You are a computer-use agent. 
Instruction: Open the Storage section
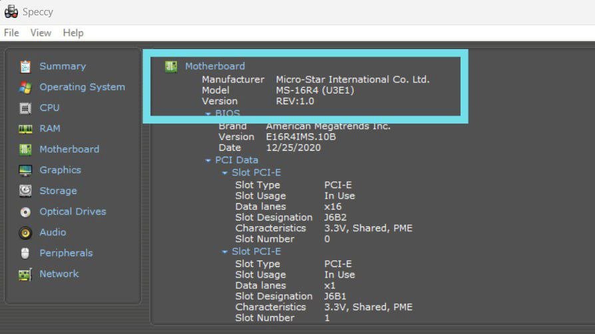click(x=58, y=191)
